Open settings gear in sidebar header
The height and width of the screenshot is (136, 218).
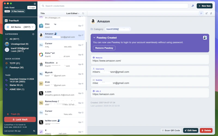[35, 4]
